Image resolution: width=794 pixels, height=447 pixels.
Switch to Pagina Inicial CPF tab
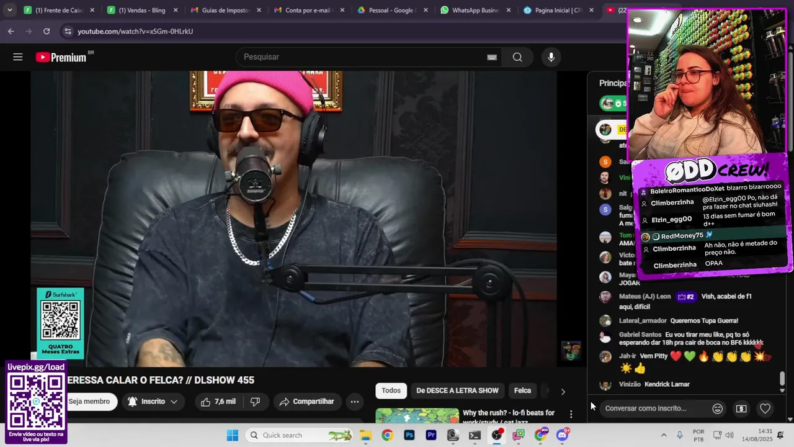(x=559, y=11)
